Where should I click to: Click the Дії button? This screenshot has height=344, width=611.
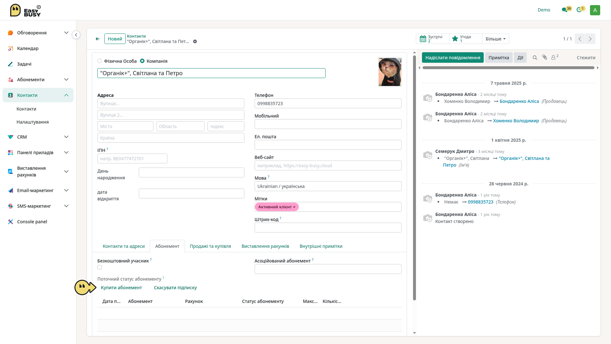(x=520, y=58)
